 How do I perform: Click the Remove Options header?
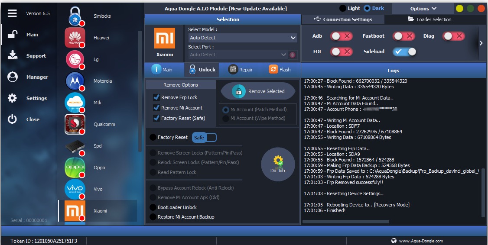coord(181,85)
